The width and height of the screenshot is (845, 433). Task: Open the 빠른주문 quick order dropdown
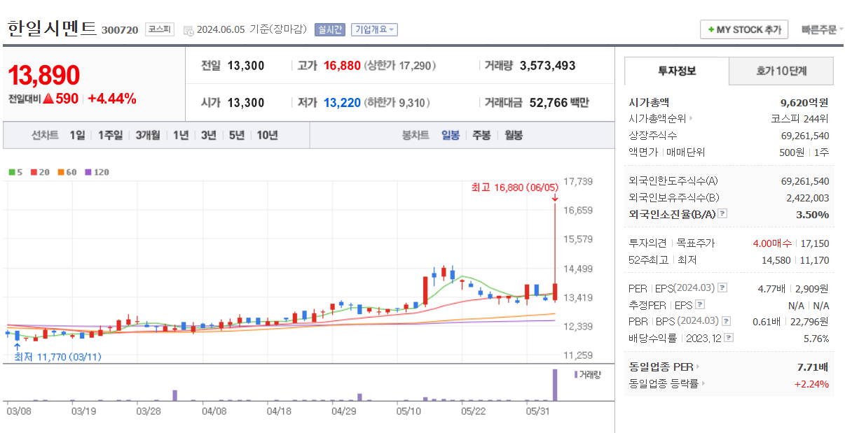[x=822, y=29]
